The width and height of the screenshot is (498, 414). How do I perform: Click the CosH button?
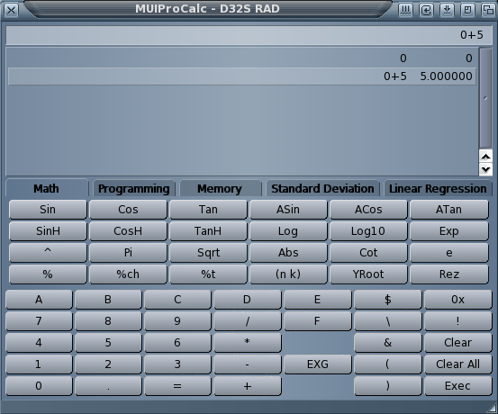click(128, 231)
